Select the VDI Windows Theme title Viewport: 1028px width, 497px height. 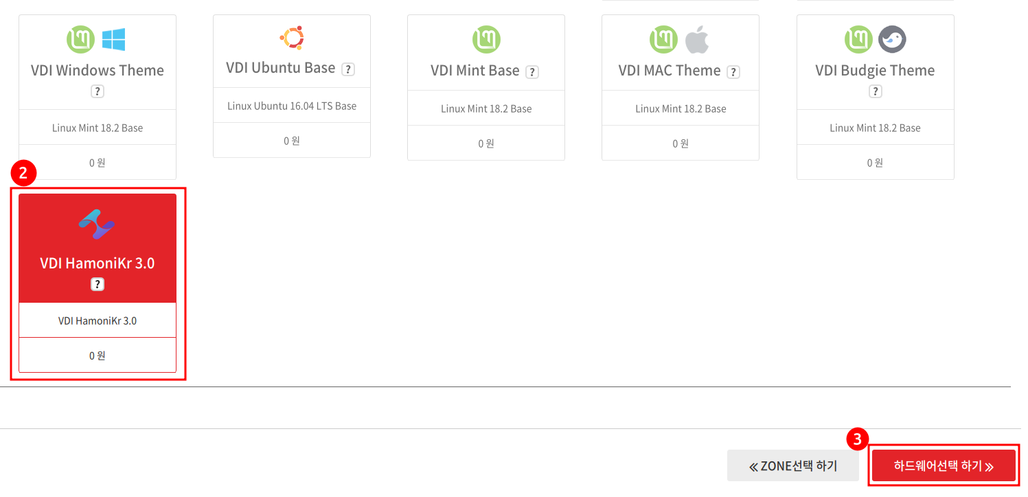click(x=98, y=71)
